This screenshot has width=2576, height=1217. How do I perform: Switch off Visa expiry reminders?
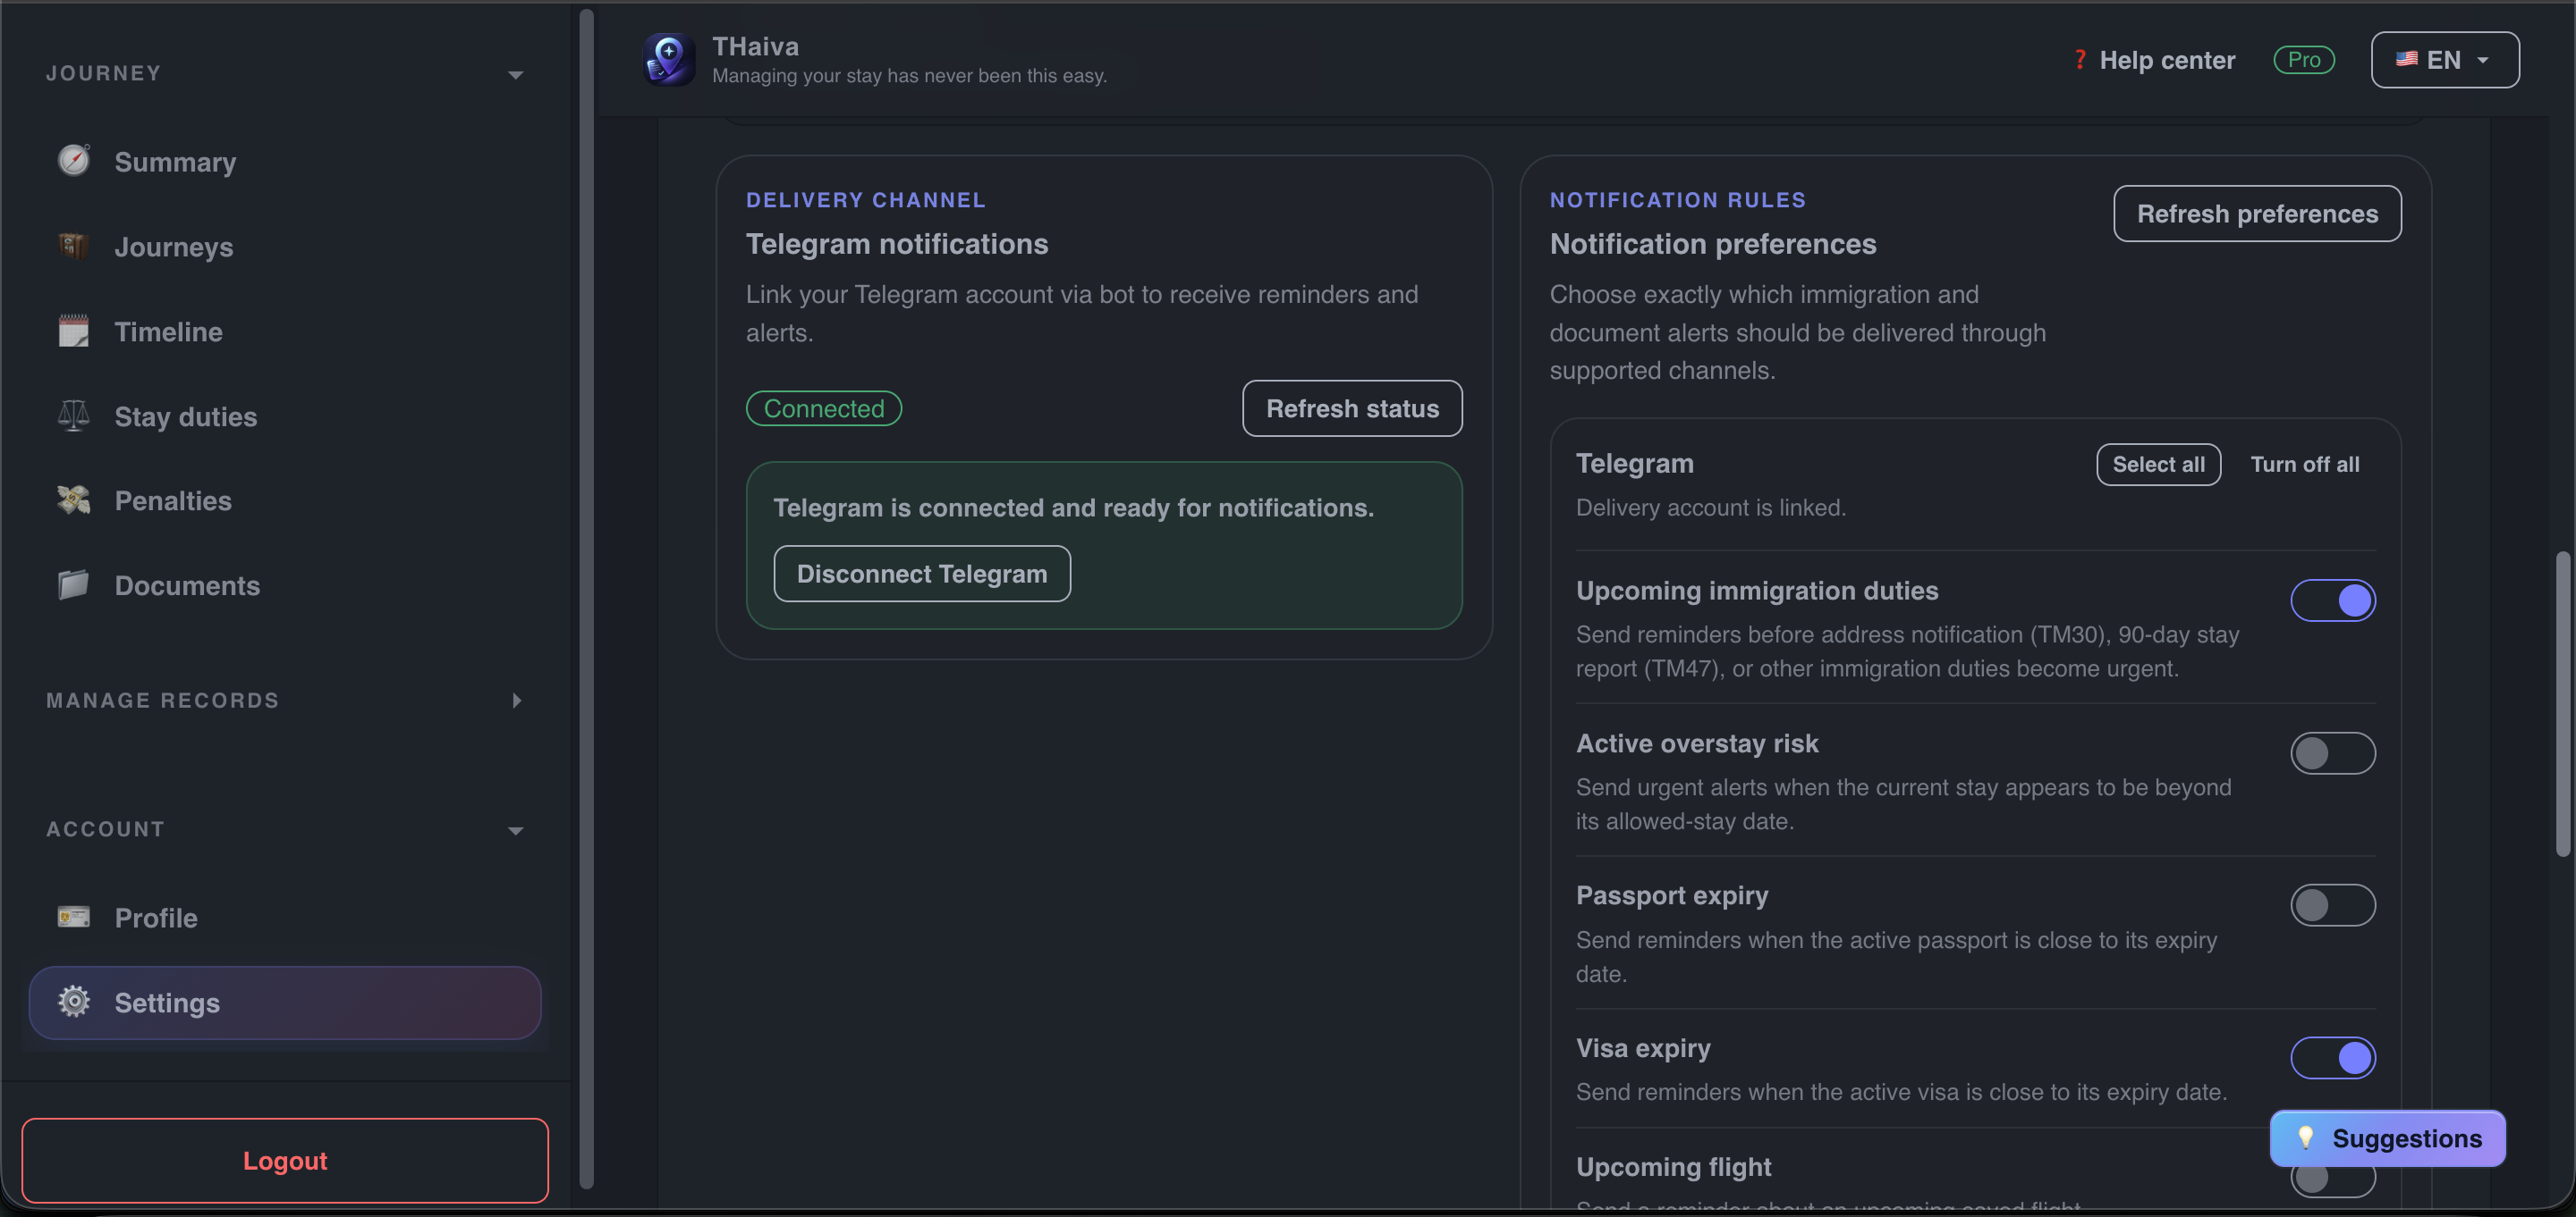coord(2332,1057)
